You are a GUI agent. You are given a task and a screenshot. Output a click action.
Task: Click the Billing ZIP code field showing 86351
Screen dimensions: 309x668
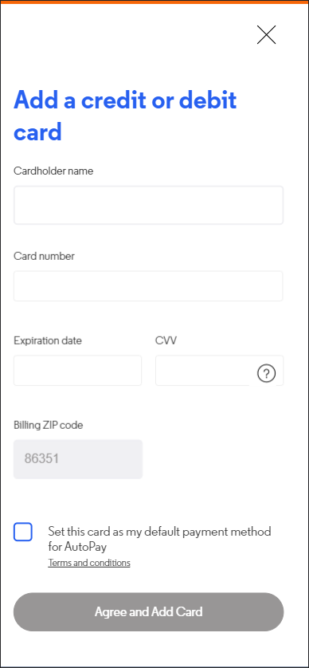(78, 459)
